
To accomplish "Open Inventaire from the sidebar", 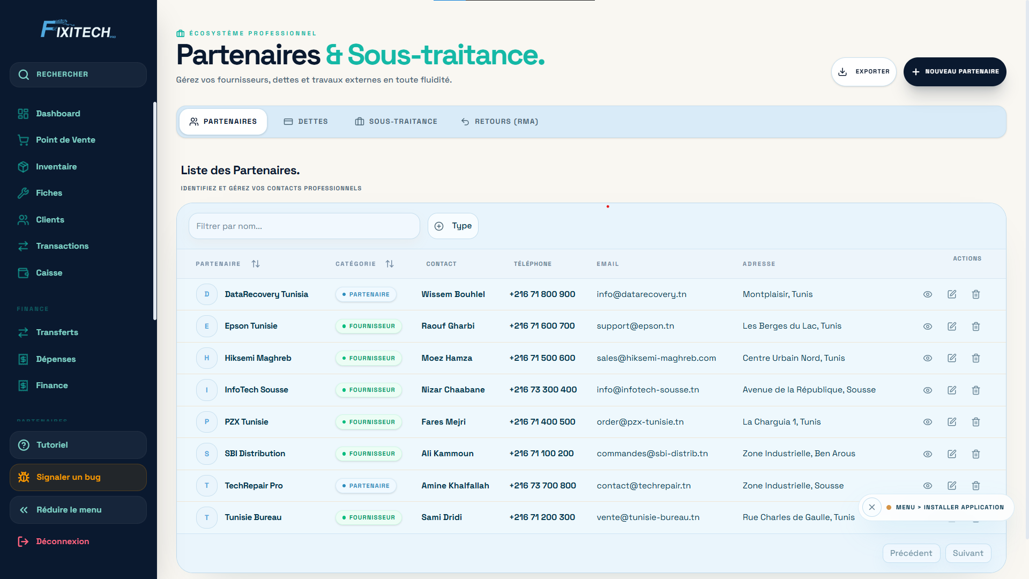I will [56, 167].
